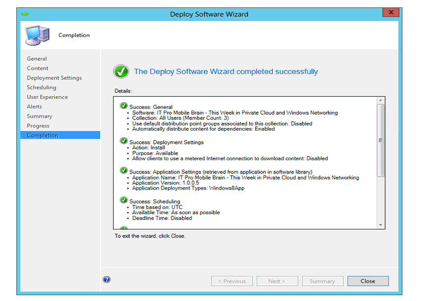Click 'Automatically distribute content for dependencies: Enabled' line
Viewport: 423px width, 301px height.
click(x=204, y=129)
